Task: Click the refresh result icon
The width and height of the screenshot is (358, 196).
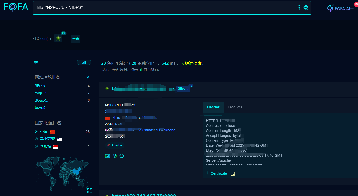Action: [x=122, y=156]
